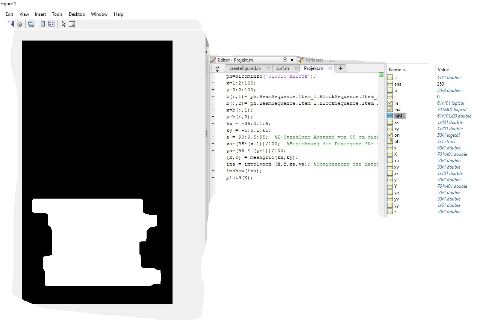This screenshot has width=477, height=321.
Task: Click the inM variable array icon
Action: point(390,116)
